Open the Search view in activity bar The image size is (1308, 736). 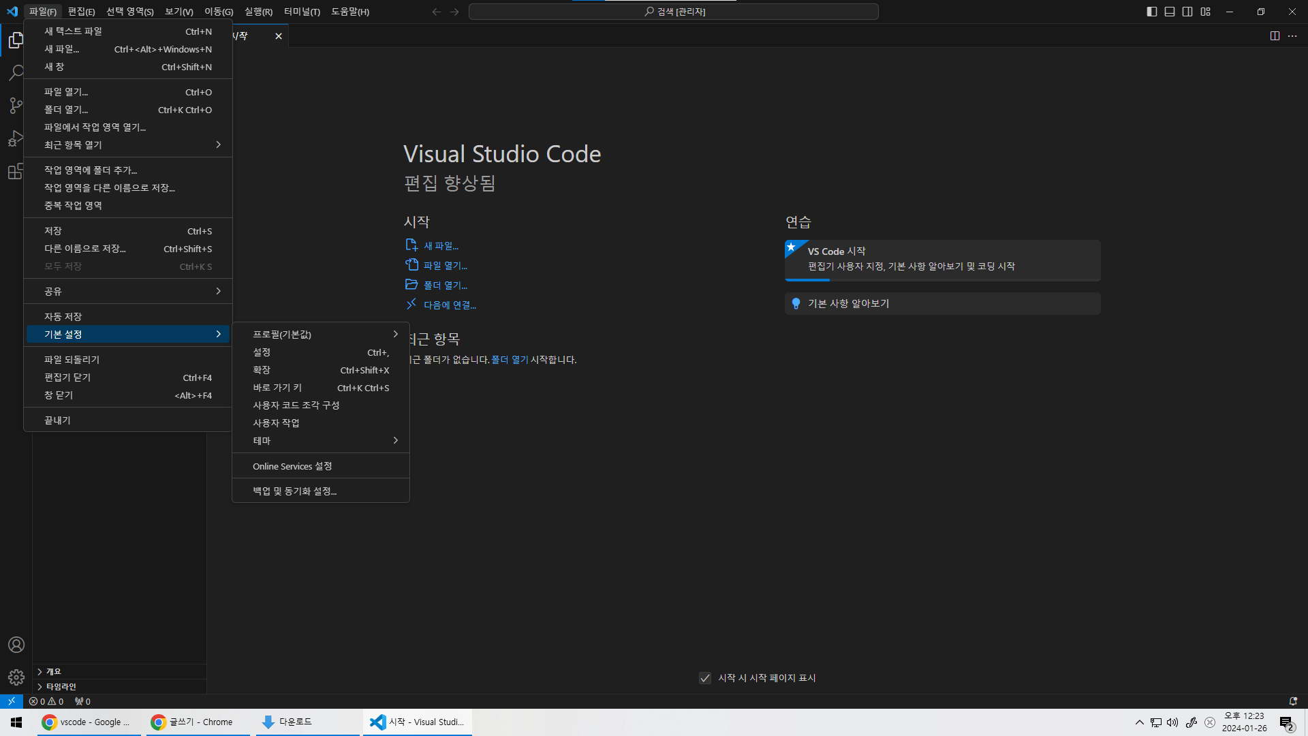pyautogui.click(x=16, y=72)
